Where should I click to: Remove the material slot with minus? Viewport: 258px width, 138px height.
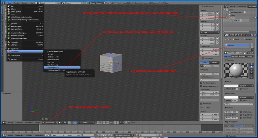point(252,47)
